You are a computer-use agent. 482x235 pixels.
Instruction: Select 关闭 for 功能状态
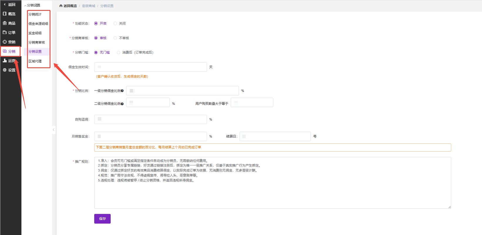tap(115, 23)
